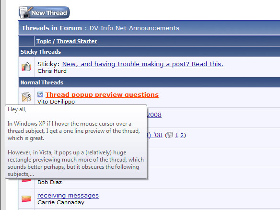Image resolution: width=280 pixels, height=210 pixels.
Task: Click the partially hidden red envelope by Bob Diaz
Action: 26,180
